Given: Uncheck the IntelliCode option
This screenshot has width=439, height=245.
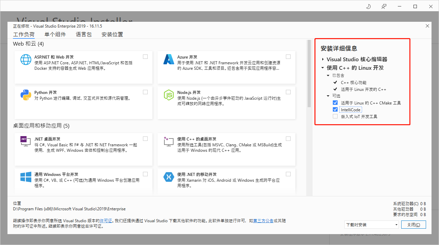Looking at the screenshot, I should click(335, 110).
